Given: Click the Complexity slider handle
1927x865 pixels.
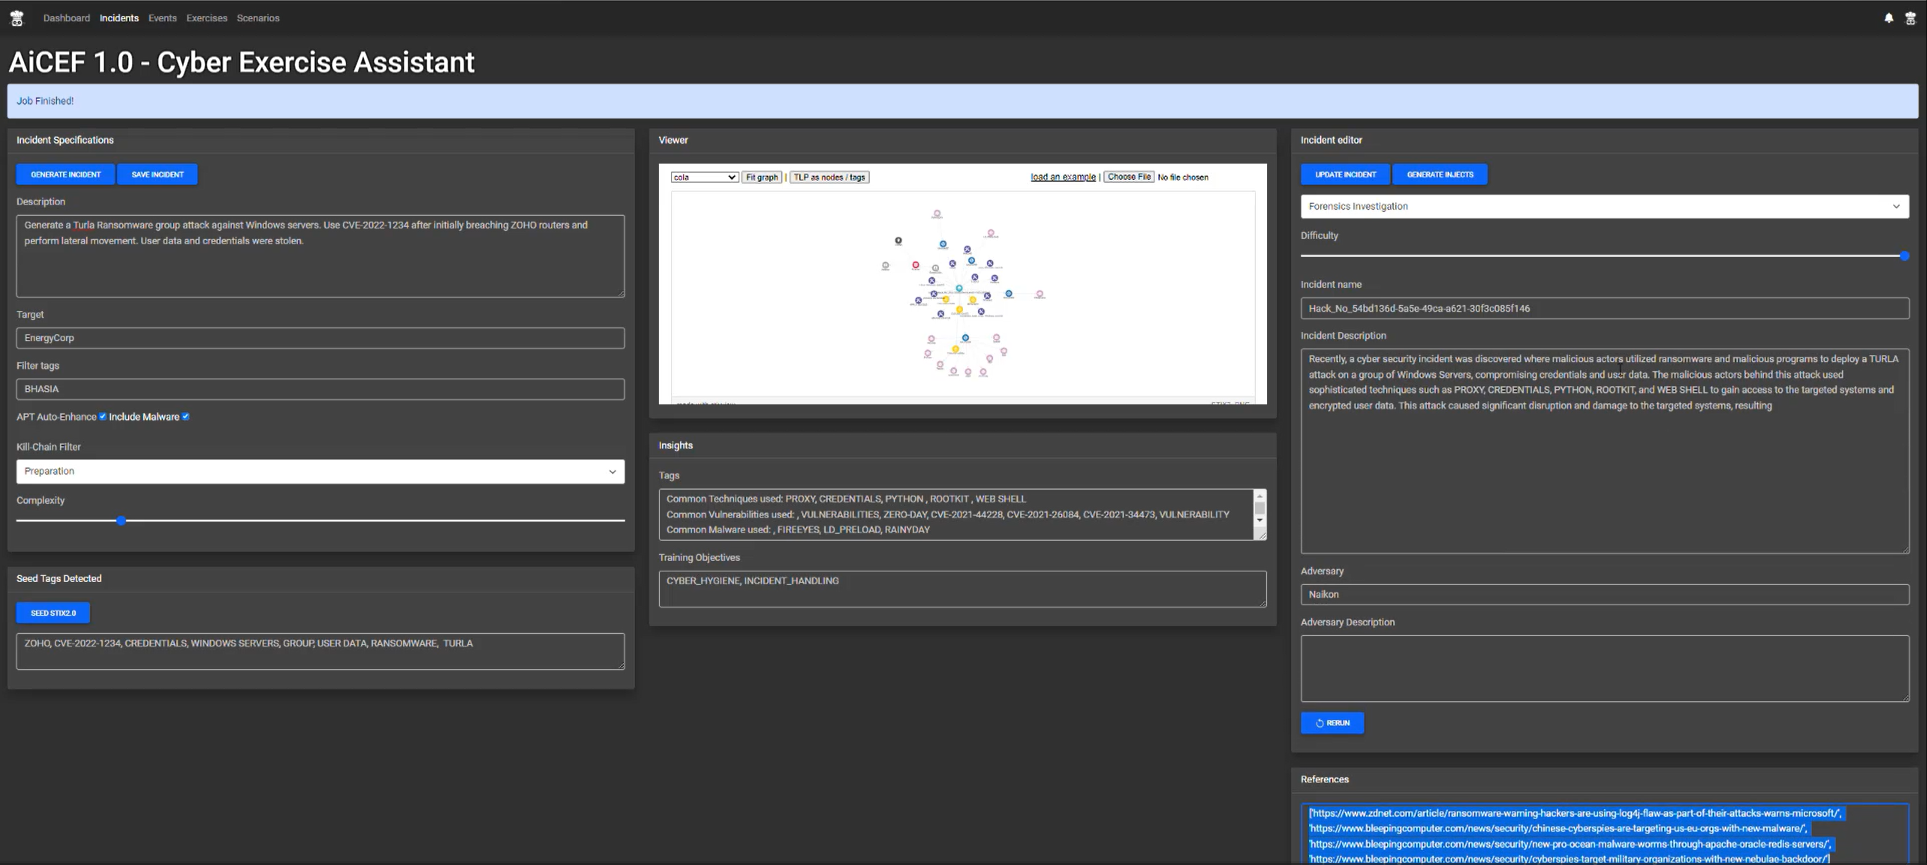Looking at the screenshot, I should (x=121, y=521).
